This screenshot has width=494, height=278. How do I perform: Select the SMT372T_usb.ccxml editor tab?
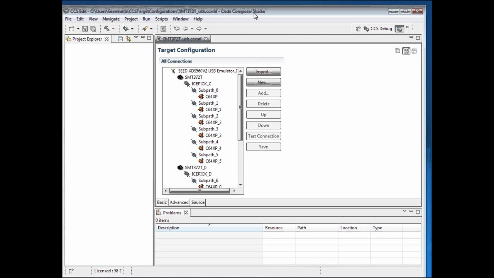coord(182,39)
